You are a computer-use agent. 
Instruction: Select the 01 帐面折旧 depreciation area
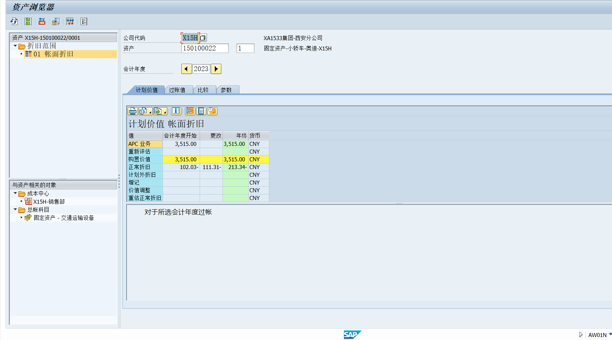click(x=55, y=54)
